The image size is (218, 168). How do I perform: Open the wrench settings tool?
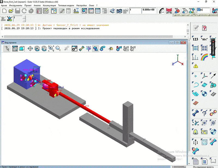(112, 11)
